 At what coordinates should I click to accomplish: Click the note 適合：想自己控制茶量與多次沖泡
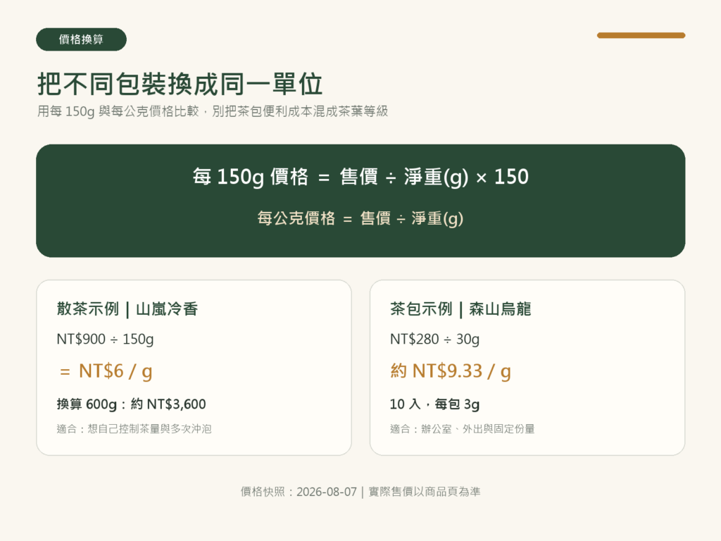click(x=134, y=429)
